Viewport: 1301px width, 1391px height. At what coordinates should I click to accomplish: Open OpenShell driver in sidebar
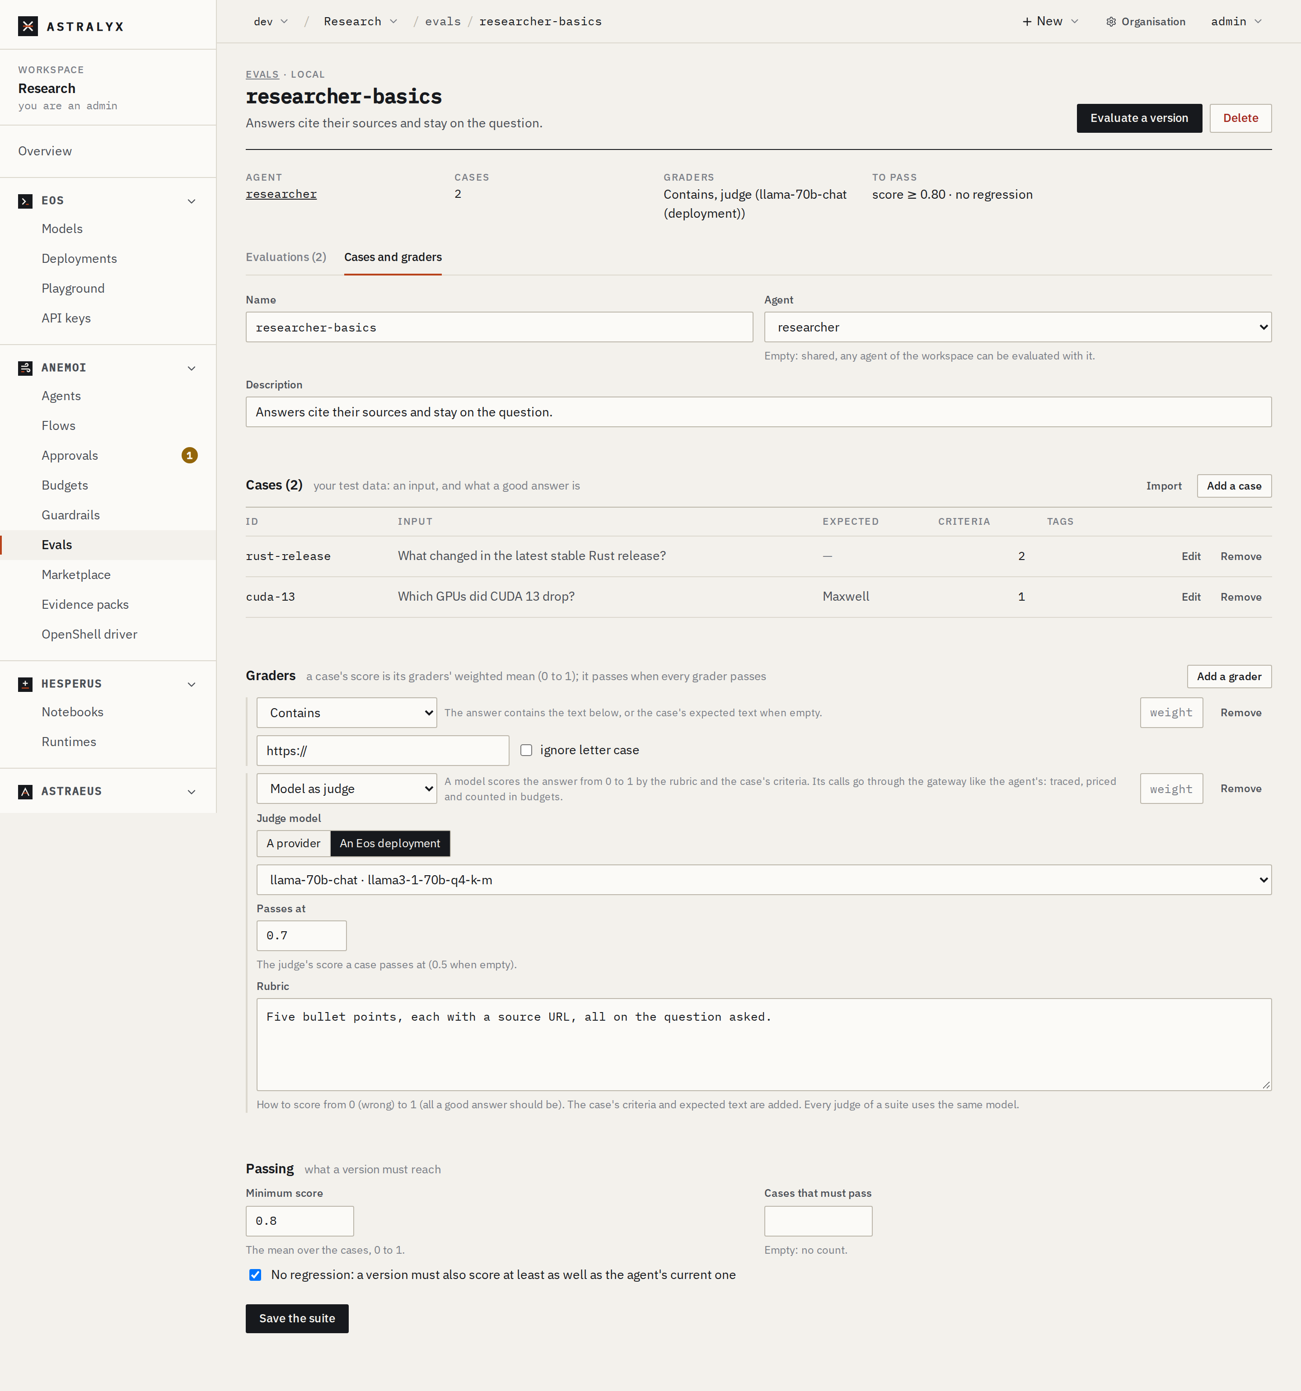coord(89,635)
